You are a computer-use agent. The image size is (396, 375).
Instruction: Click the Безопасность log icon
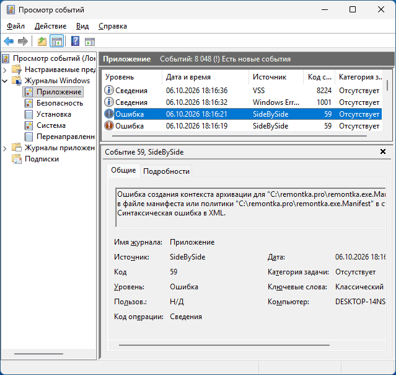point(29,103)
